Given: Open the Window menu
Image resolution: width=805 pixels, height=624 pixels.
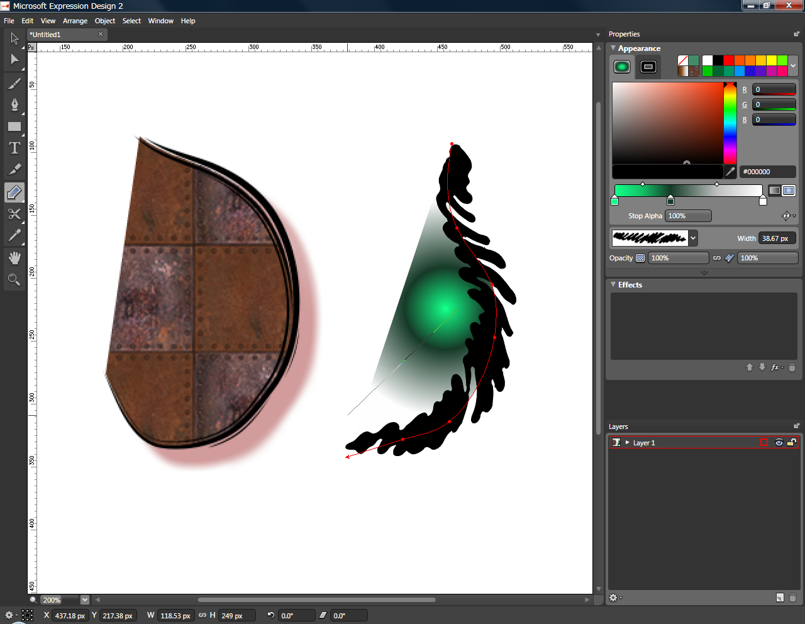Looking at the screenshot, I should click(161, 21).
